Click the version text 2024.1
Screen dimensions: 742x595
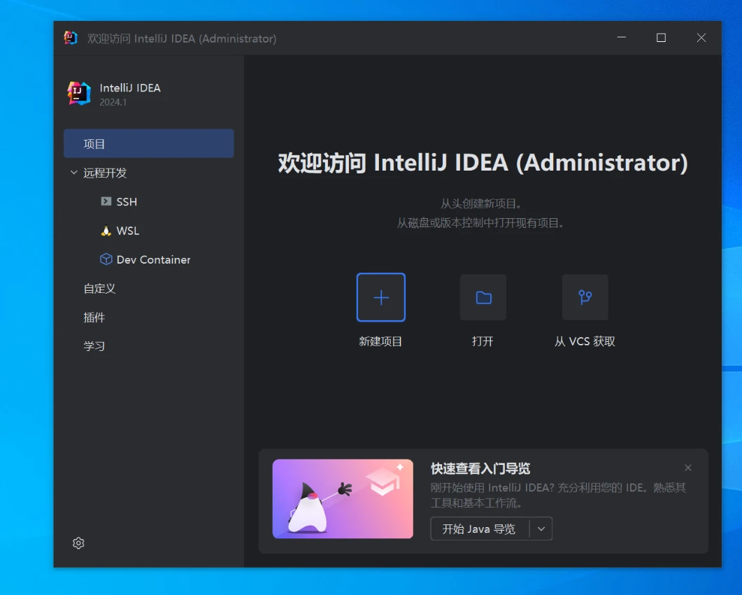point(113,102)
